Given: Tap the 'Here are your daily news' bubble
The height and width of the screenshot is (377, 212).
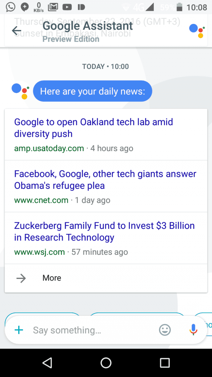Looking at the screenshot, I should [92, 91].
